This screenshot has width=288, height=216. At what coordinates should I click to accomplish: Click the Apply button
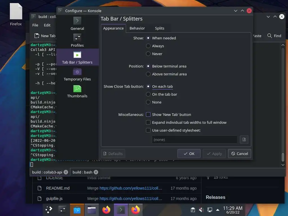click(x=214, y=154)
